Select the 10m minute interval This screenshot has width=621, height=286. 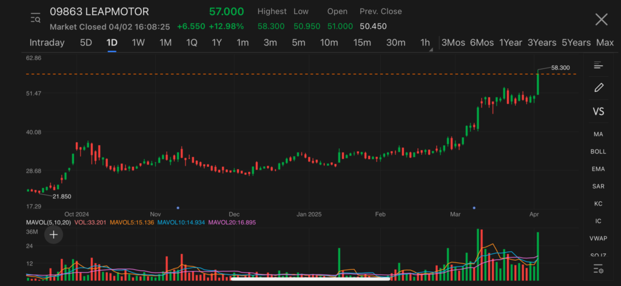coord(329,43)
